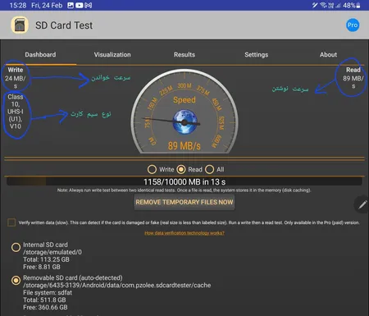Select the Read test radio button
Screen dimensions: 369x316
[181, 169]
